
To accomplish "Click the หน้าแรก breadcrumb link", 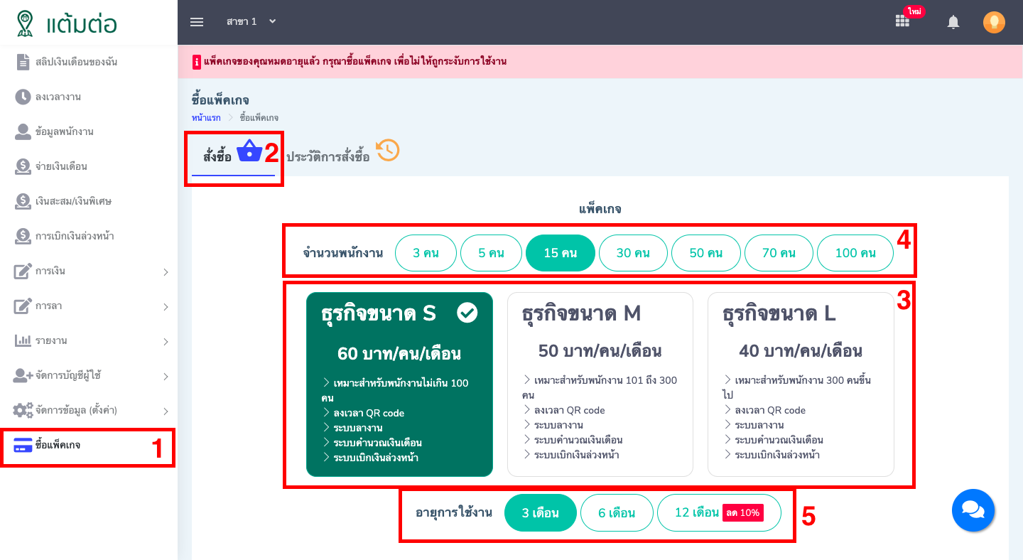I will [x=205, y=117].
